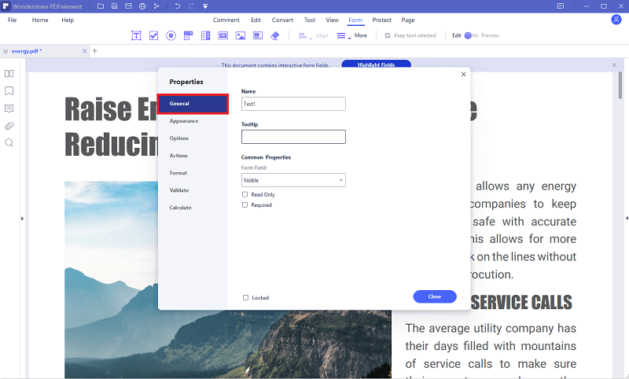Screen dimensions: 629x379
Task: Check the Required checkbox
Action: (245, 205)
